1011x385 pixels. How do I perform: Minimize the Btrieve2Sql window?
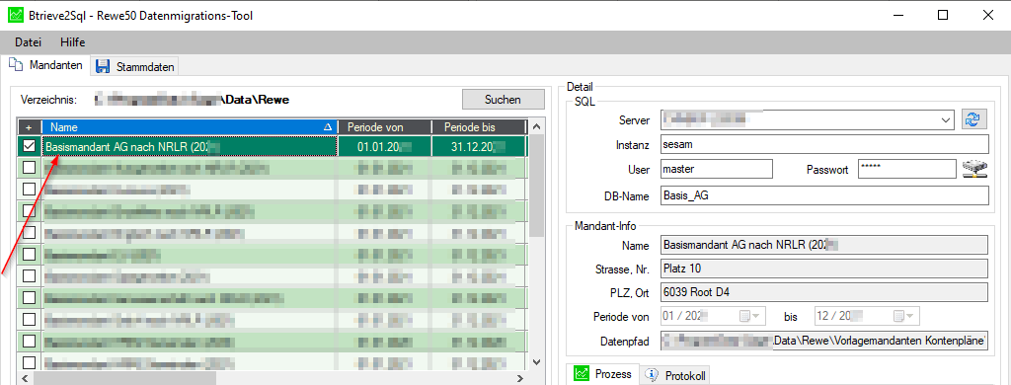pyautogui.click(x=898, y=16)
